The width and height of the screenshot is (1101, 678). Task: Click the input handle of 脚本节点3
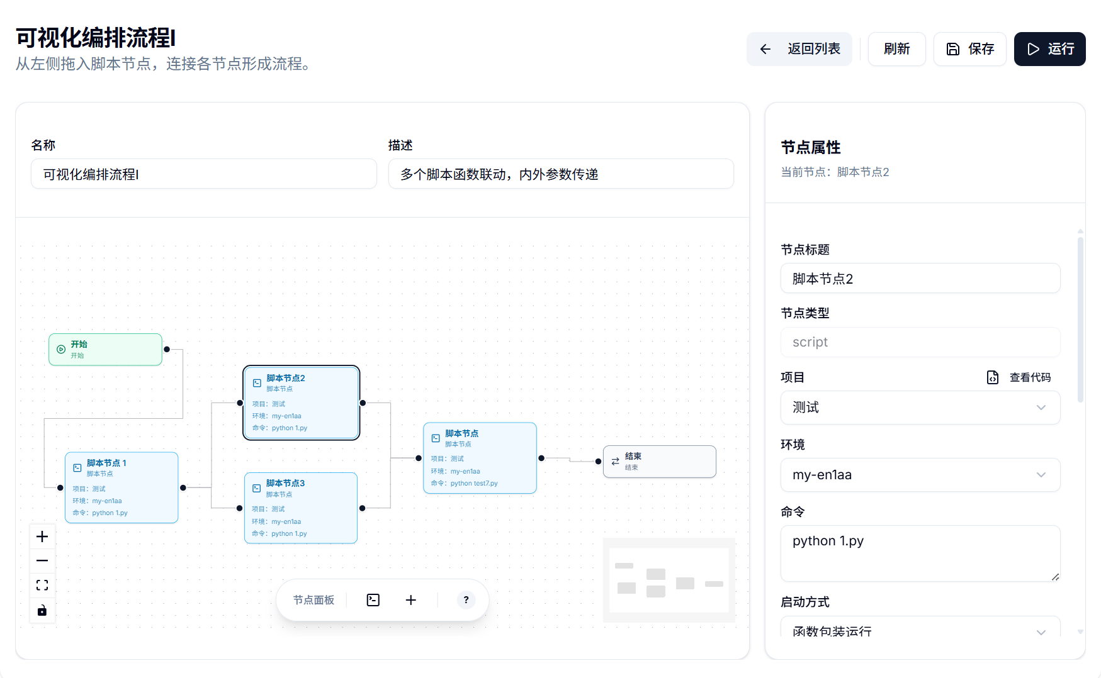click(x=240, y=508)
